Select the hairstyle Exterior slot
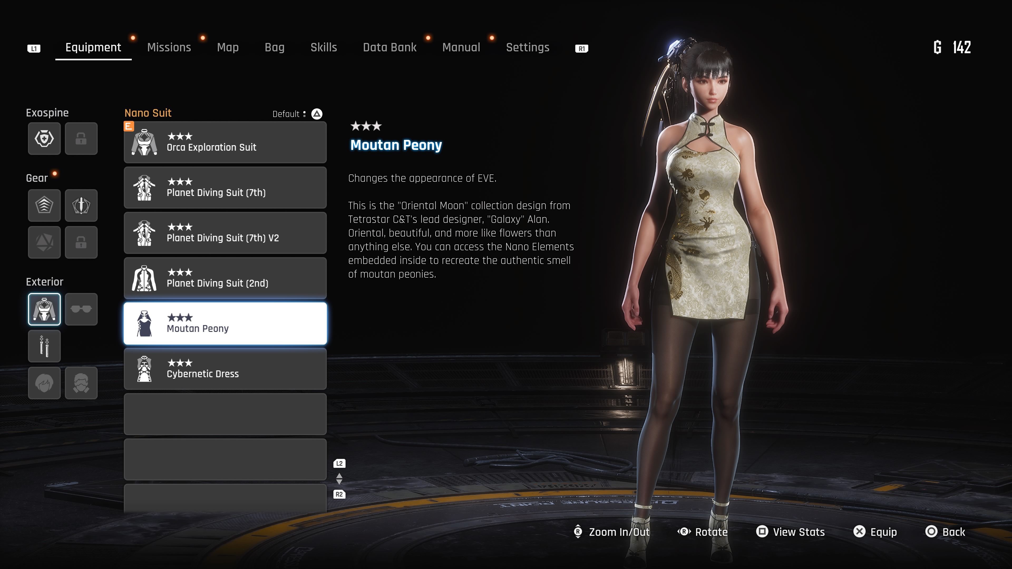 [x=44, y=383]
